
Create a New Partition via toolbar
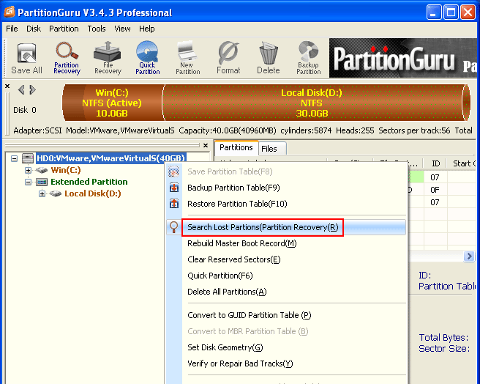tap(187, 59)
